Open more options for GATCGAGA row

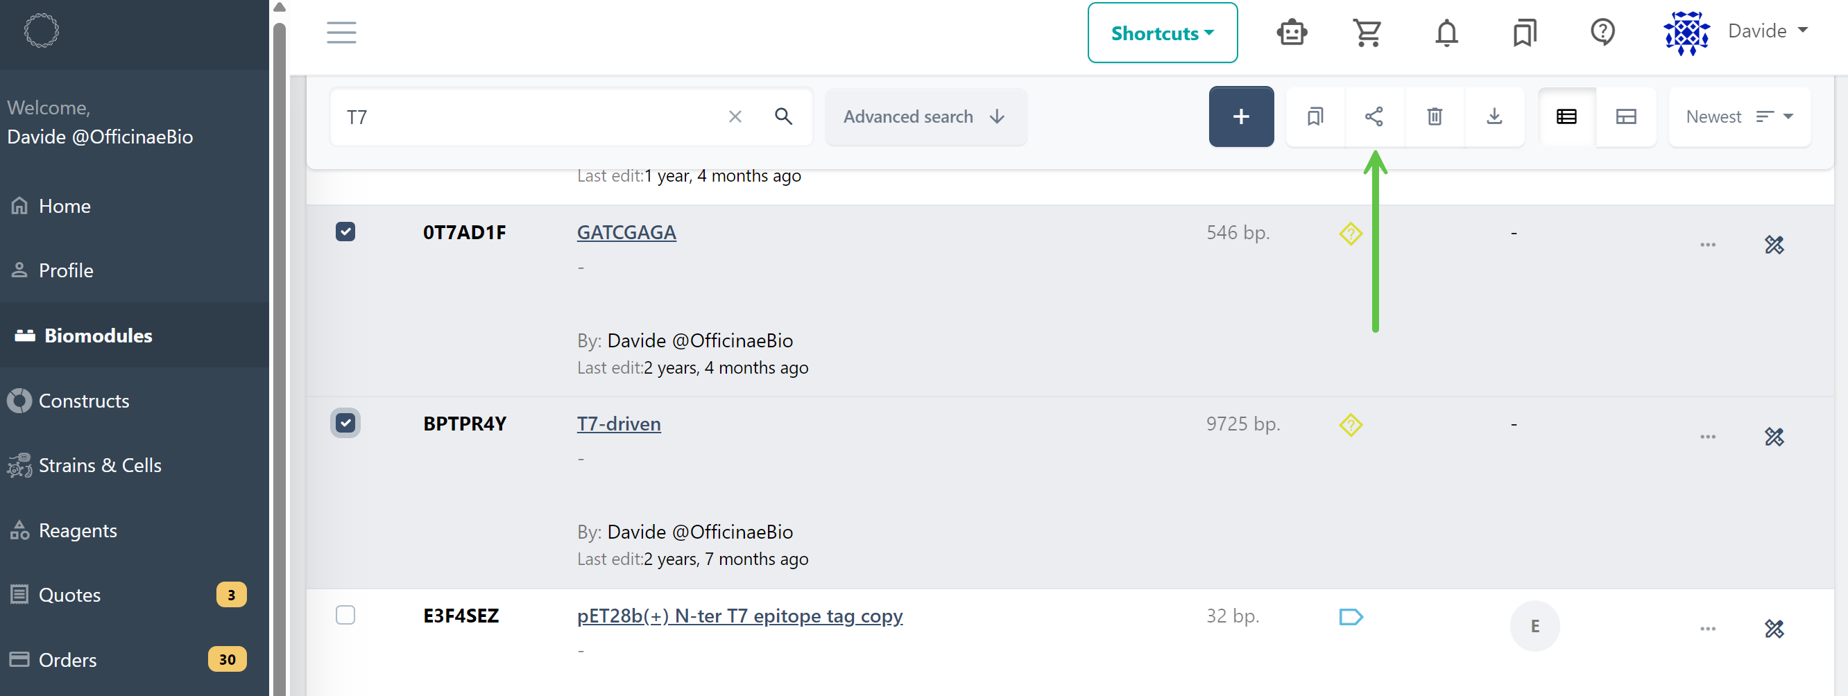point(1707,245)
